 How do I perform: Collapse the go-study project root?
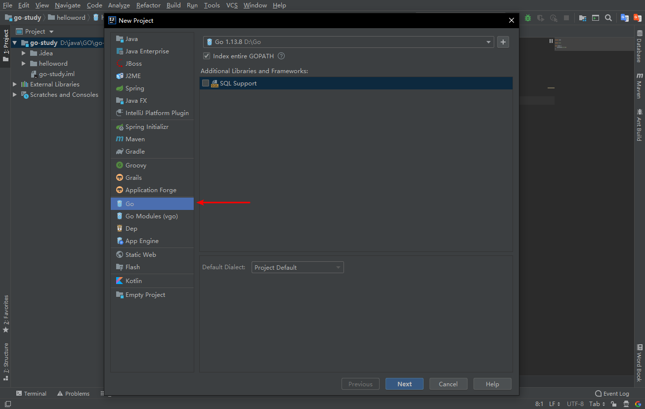tap(15, 43)
